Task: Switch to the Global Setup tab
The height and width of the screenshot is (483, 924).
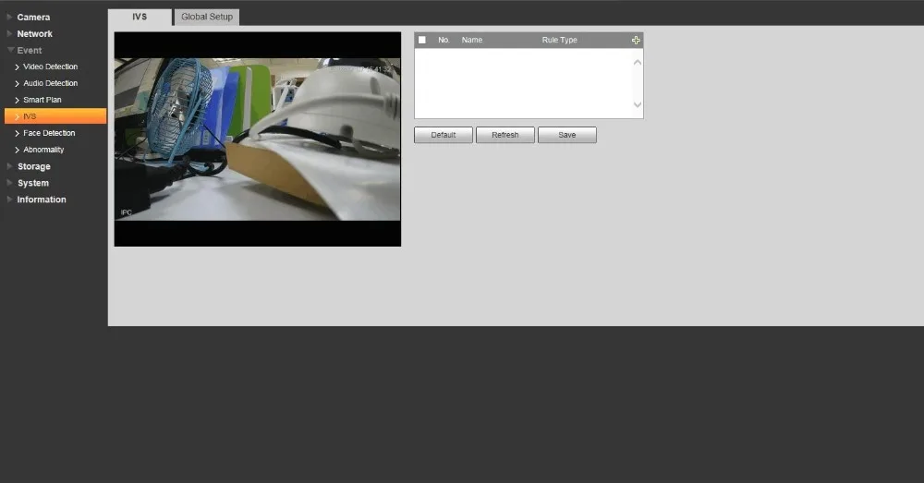Action: tap(207, 17)
